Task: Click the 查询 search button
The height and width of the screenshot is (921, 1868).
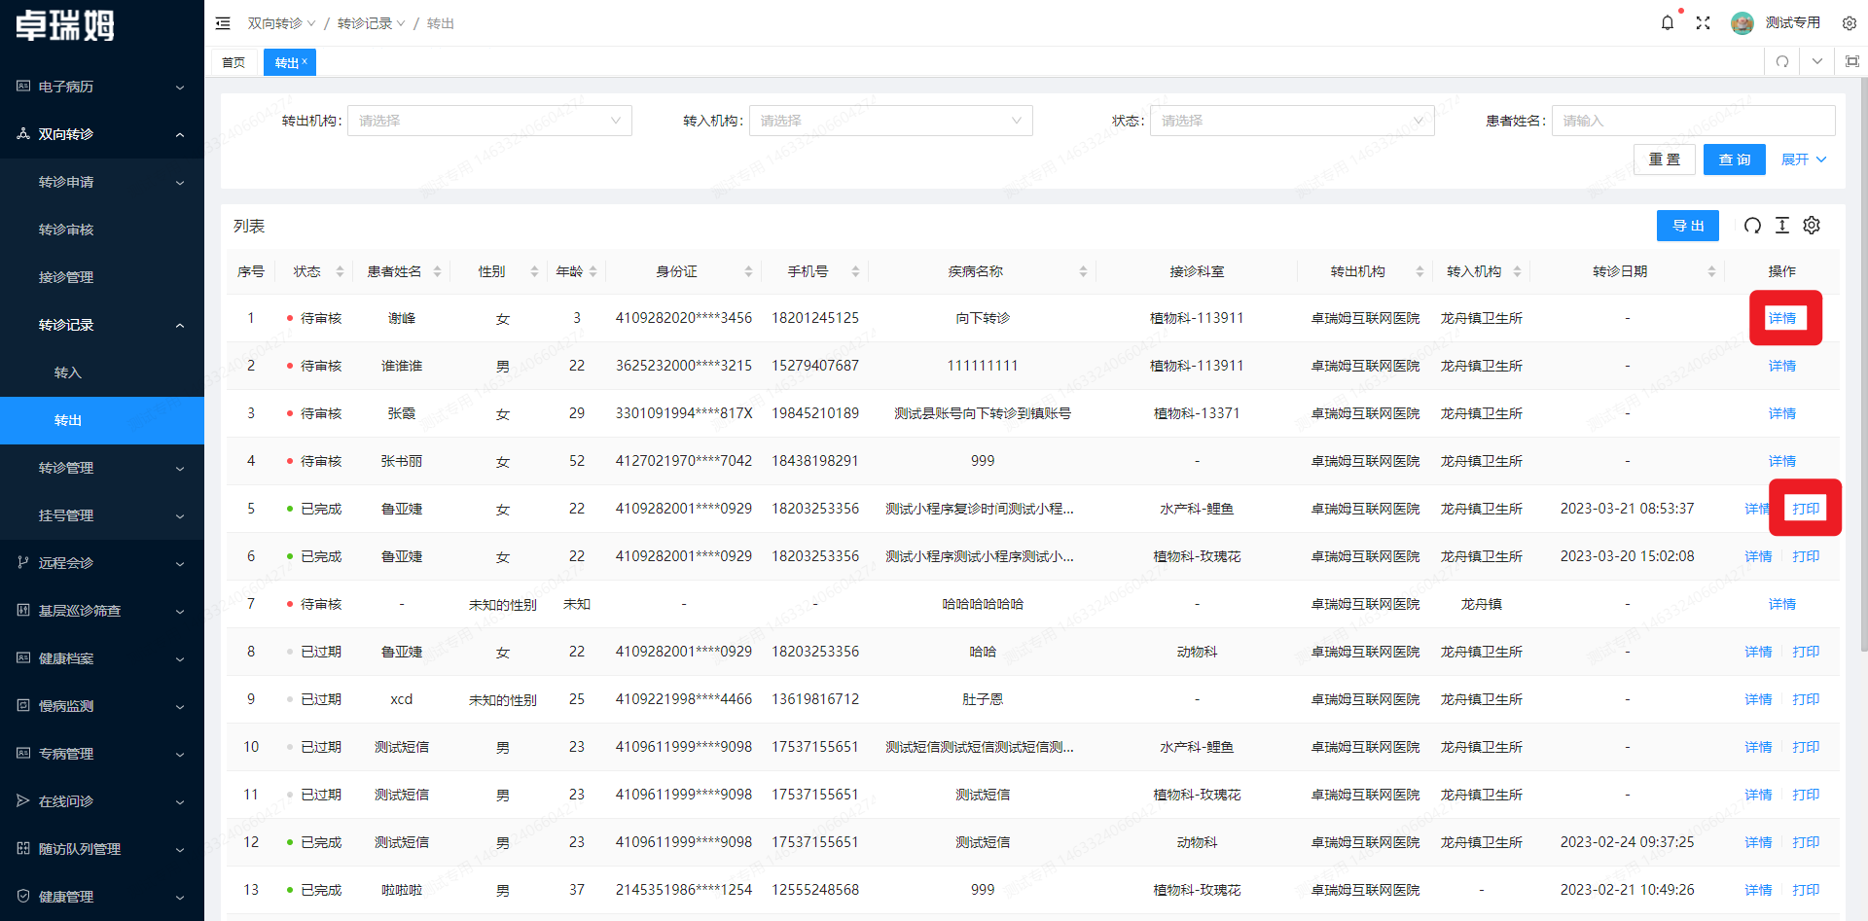Action: click(x=1734, y=159)
